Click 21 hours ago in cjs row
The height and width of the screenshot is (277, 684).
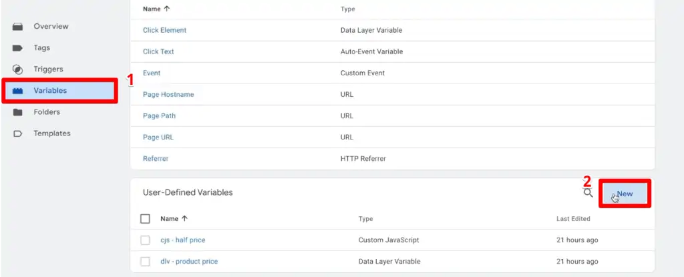pos(577,240)
